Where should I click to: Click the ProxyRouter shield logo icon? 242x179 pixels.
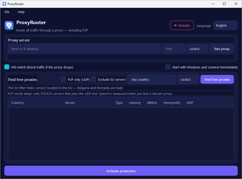[x=9, y=25]
